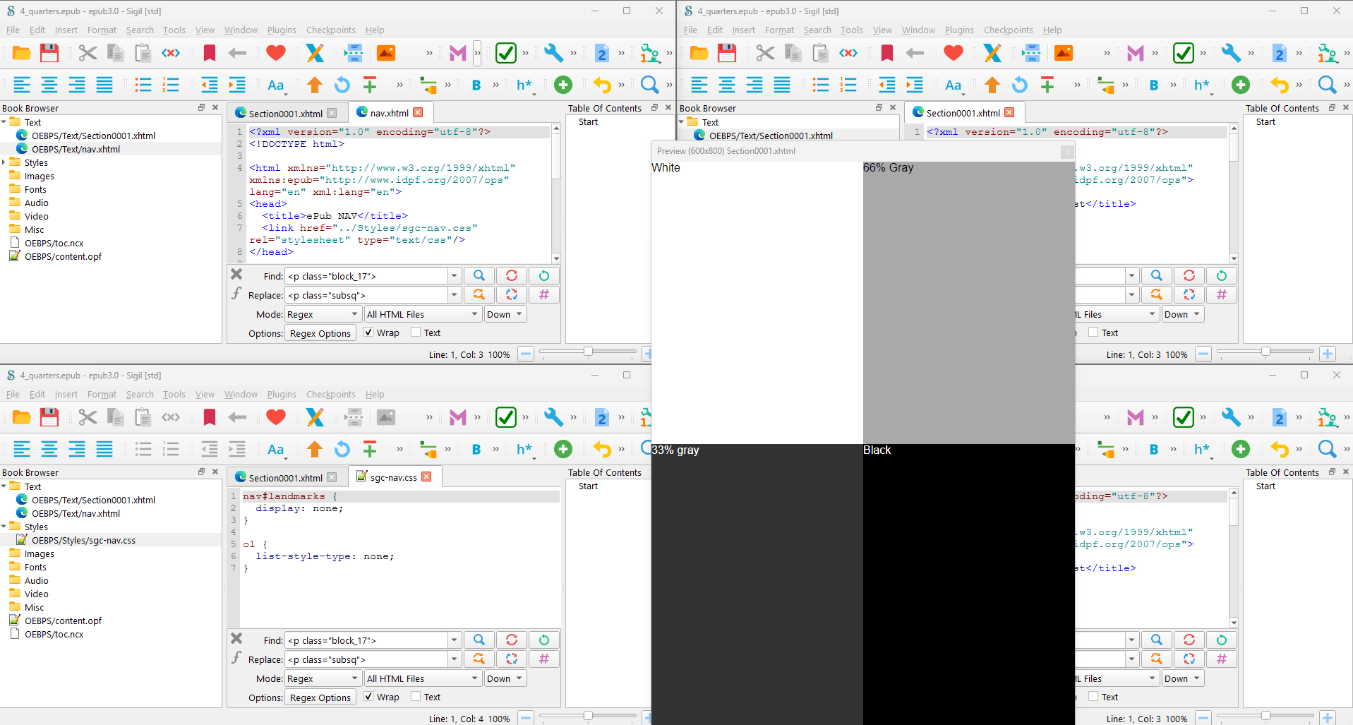Screen dimensions: 1353x725
Task: Click the blue magnifier search icon, top-right toolbar
Action: [x=1327, y=85]
